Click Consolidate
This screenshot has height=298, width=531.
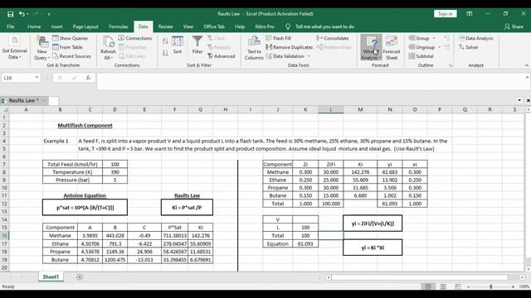coord(333,38)
